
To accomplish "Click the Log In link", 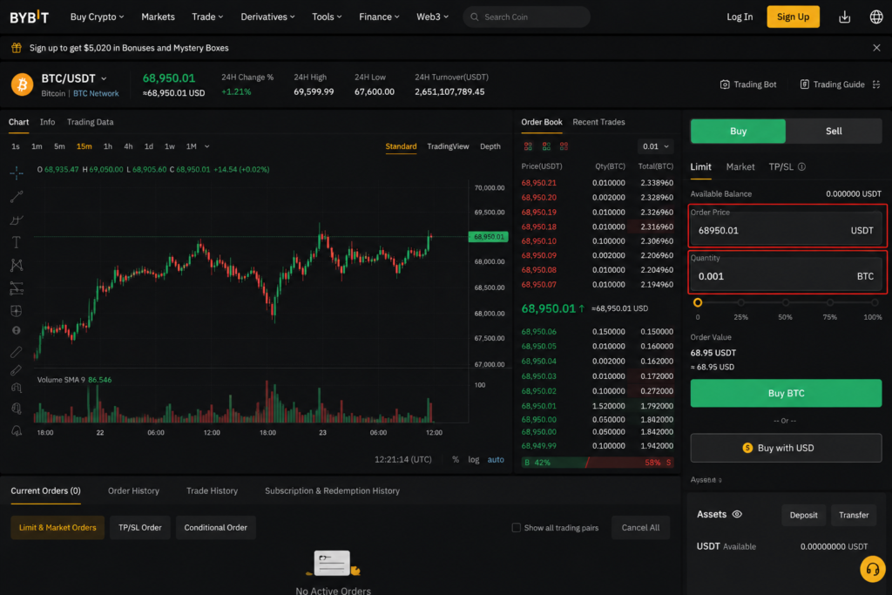I will tap(740, 17).
